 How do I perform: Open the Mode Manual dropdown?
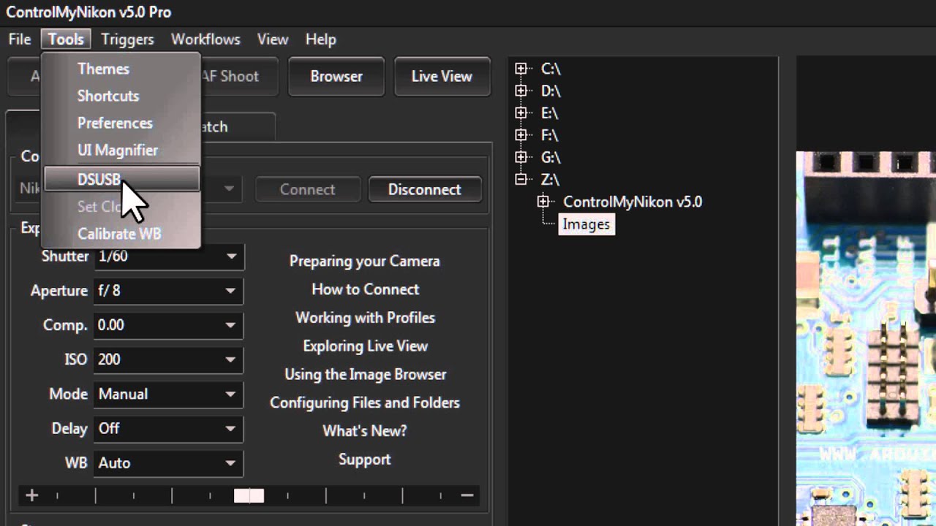(168, 394)
